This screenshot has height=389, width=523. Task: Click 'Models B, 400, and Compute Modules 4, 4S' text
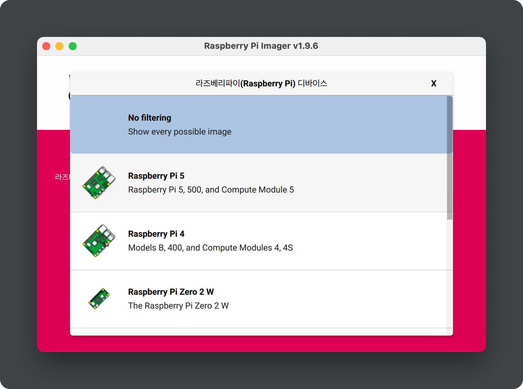tap(210, 248)
